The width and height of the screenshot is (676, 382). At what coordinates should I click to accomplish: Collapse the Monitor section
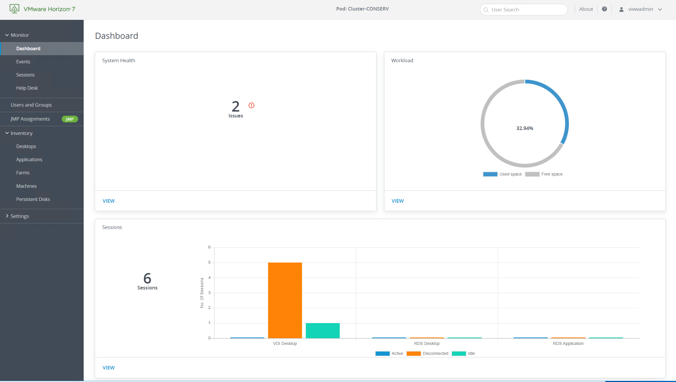(x=7, y=35)
